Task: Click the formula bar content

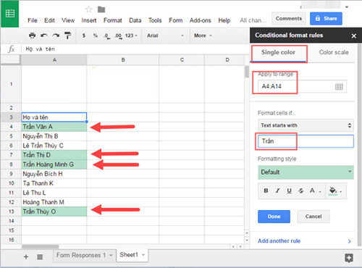Action: 41,49
